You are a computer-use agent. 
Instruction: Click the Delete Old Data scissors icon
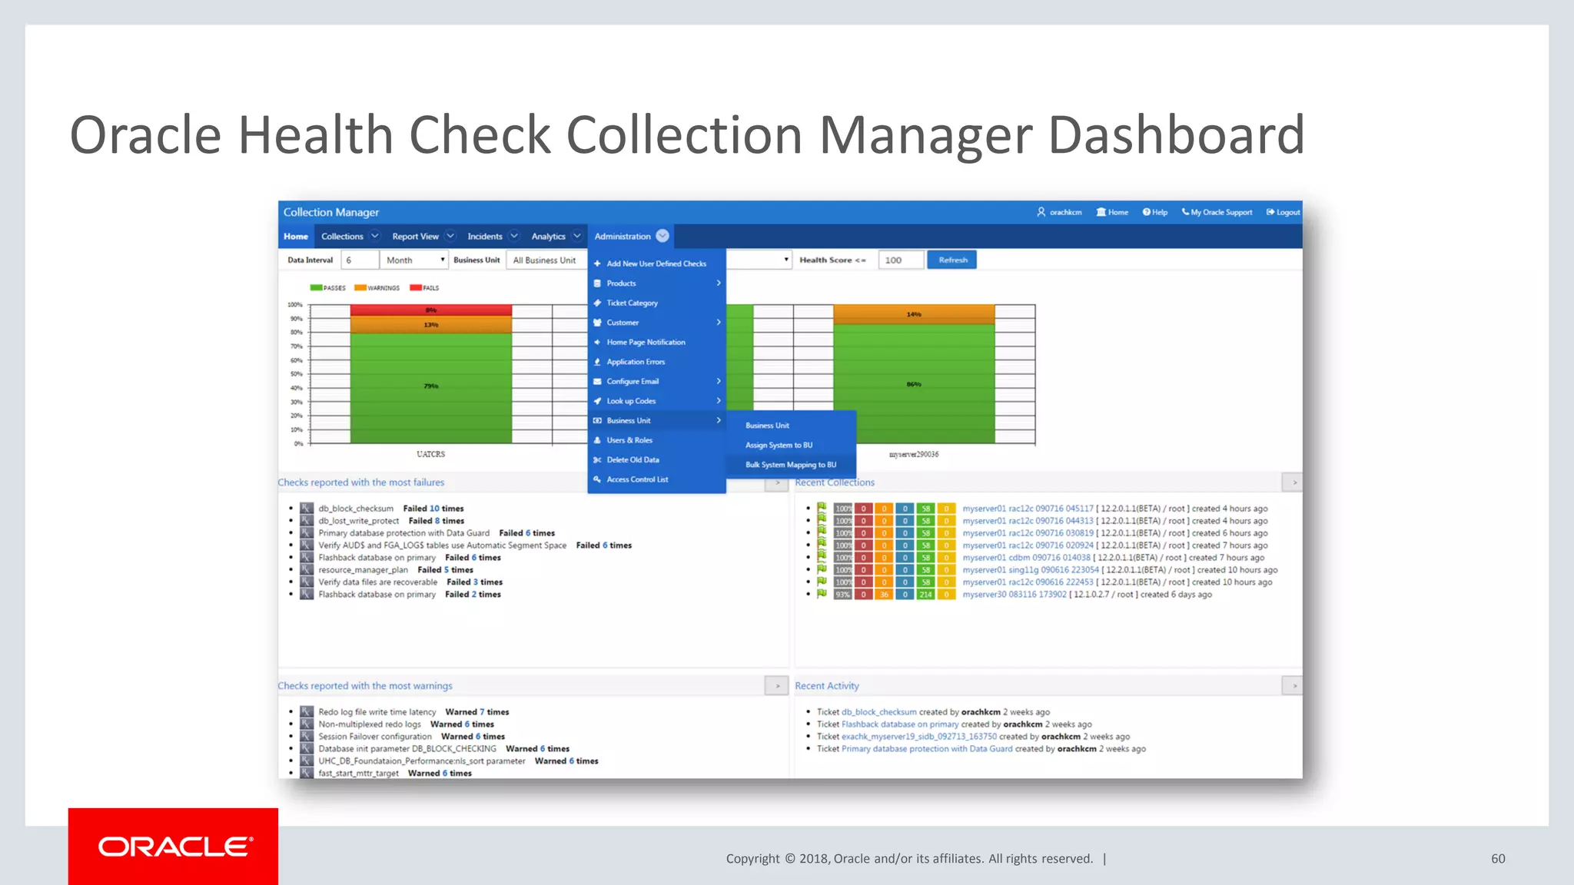(x=597, y=459)
